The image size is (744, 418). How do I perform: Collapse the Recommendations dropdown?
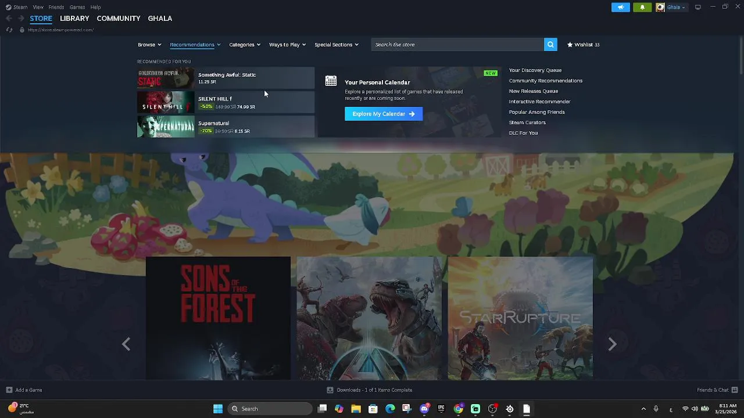(x=195, y=45)
